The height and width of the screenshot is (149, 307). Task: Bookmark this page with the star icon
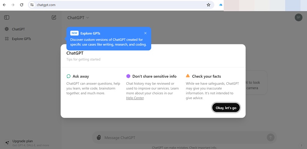208,5
